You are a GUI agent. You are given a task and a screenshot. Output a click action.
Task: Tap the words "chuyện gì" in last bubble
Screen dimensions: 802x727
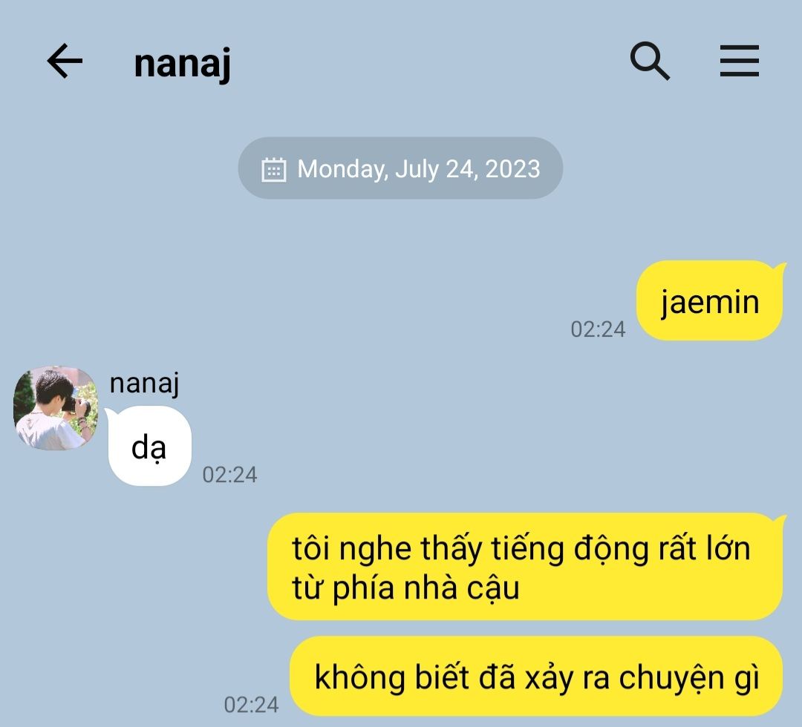689,677
